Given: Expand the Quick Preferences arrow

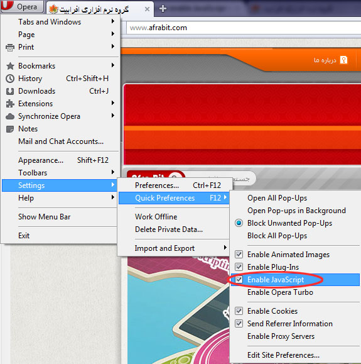Looking at the screenshot, I should [x=225, y=197].
